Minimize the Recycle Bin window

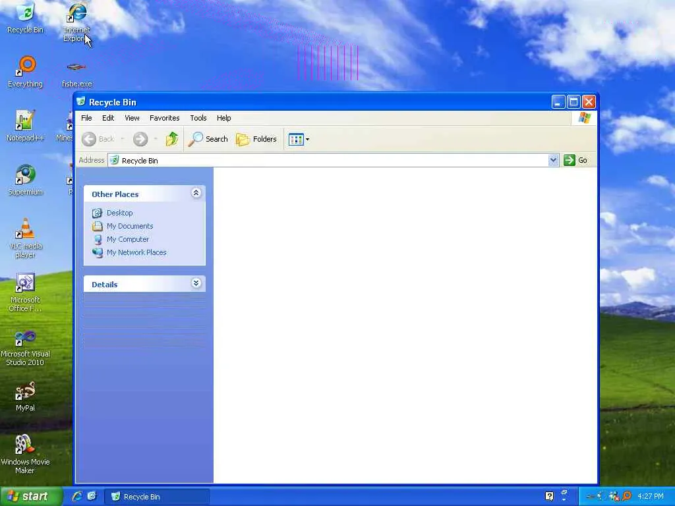tap(558, 102)
